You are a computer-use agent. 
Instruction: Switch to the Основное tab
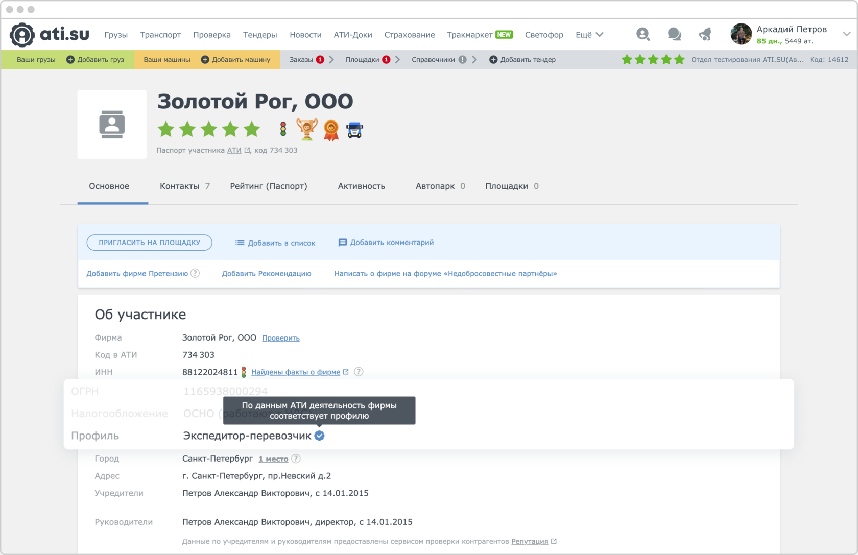(109, 186)
